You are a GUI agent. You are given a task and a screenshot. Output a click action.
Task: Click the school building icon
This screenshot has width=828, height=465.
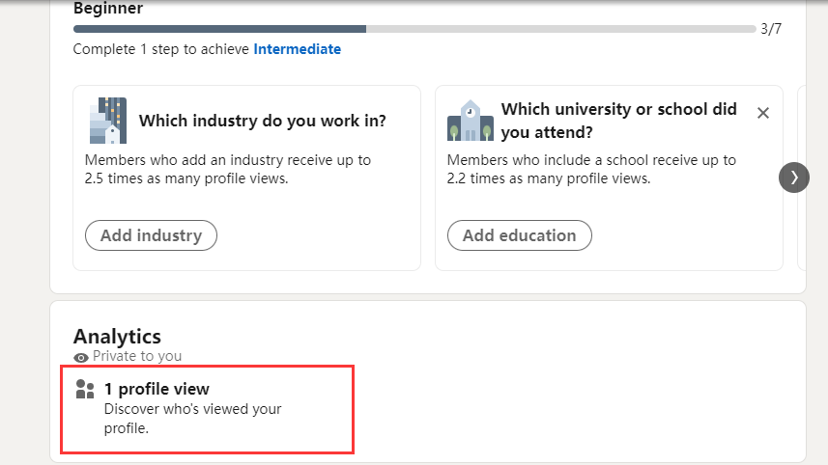click(470, 121)
